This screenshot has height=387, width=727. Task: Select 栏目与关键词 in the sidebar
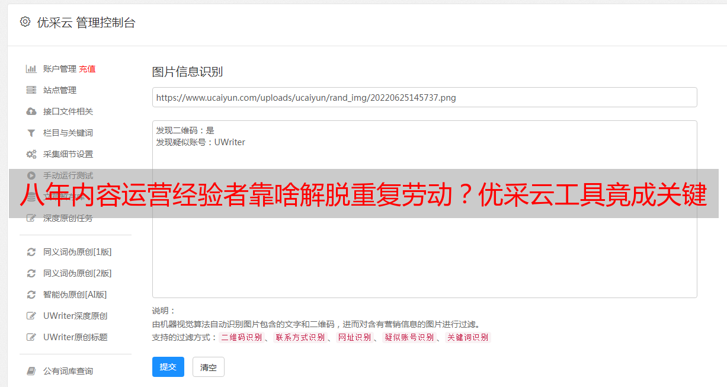click(x=68, y=133)
